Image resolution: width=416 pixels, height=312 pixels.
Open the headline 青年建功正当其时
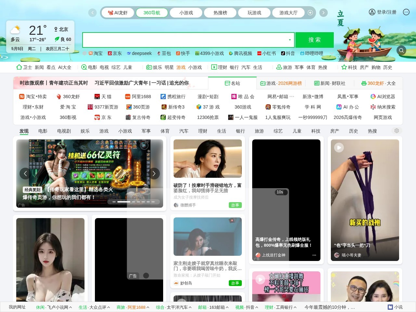pyautogui.click(x=69, y=83)
